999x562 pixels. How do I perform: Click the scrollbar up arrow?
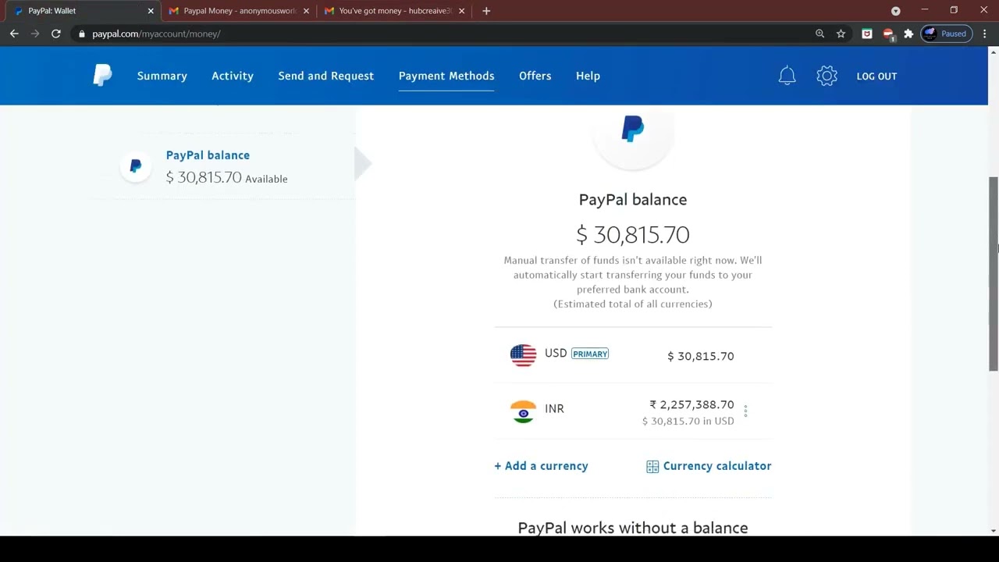coord(994,52)
